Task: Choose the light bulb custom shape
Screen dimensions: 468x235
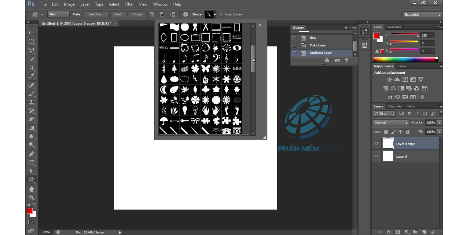Action: tap(185, 110)
